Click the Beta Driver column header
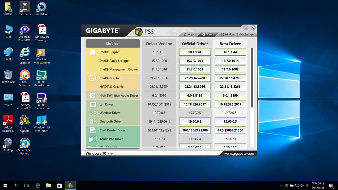This screenshot has width=338, height=190. 230,44
